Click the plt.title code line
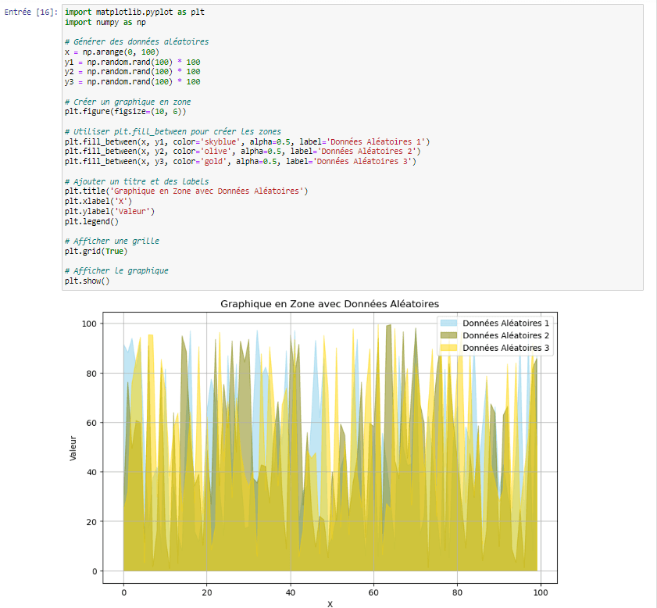Image resolution: width=657 pixels, height=608 pixels. coord(187,191)
